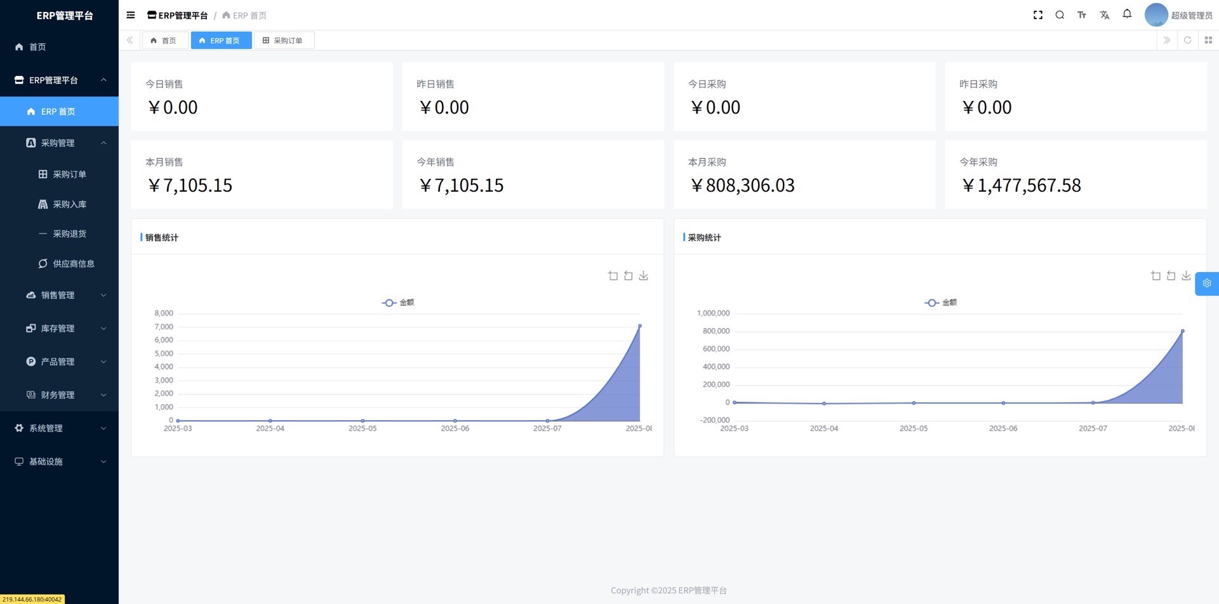Expand the 库存管理 sidebar menu
The height and width of the screenshot is (604, 1219).
(x=58, y=329)
